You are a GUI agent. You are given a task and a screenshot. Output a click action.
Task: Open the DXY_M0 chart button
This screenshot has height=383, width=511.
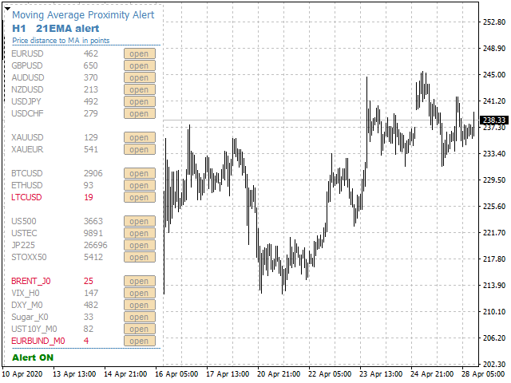click(140, 305)
